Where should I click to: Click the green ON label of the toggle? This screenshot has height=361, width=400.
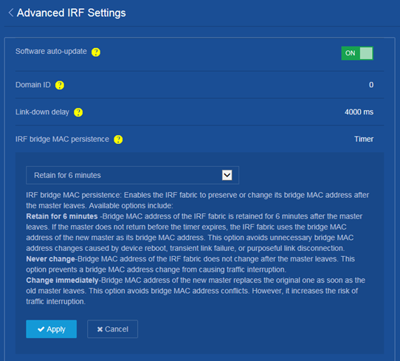(x=350, y=53)
